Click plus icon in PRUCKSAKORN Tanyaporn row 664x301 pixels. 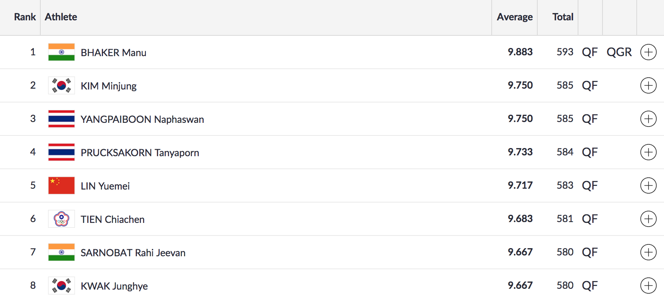coord(648,152)
